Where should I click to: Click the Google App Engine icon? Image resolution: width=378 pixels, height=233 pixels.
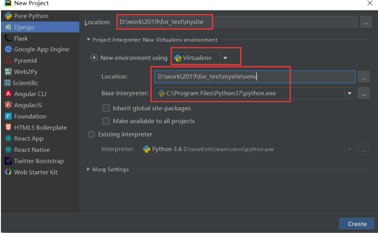pos(8,49)
